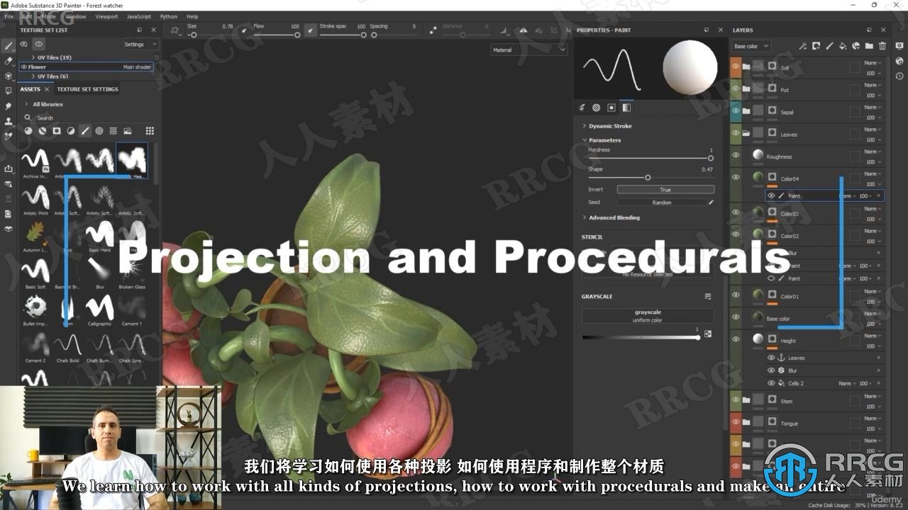Select the Polygon Fill tool
This screenshot has width=908, height=510.
[x=9, y=91]
